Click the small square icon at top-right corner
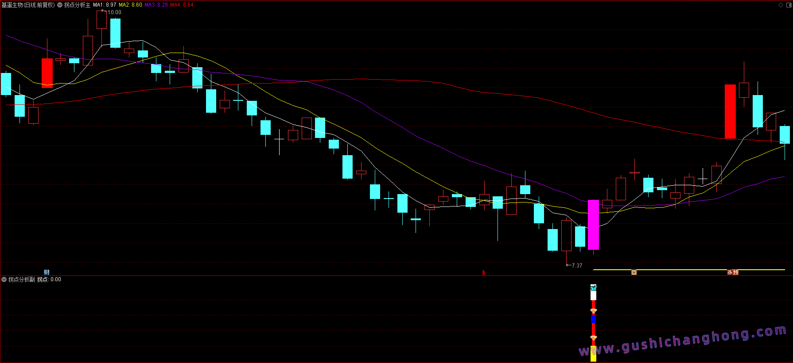Screen dimensions: 793x363 coord(788,5)
